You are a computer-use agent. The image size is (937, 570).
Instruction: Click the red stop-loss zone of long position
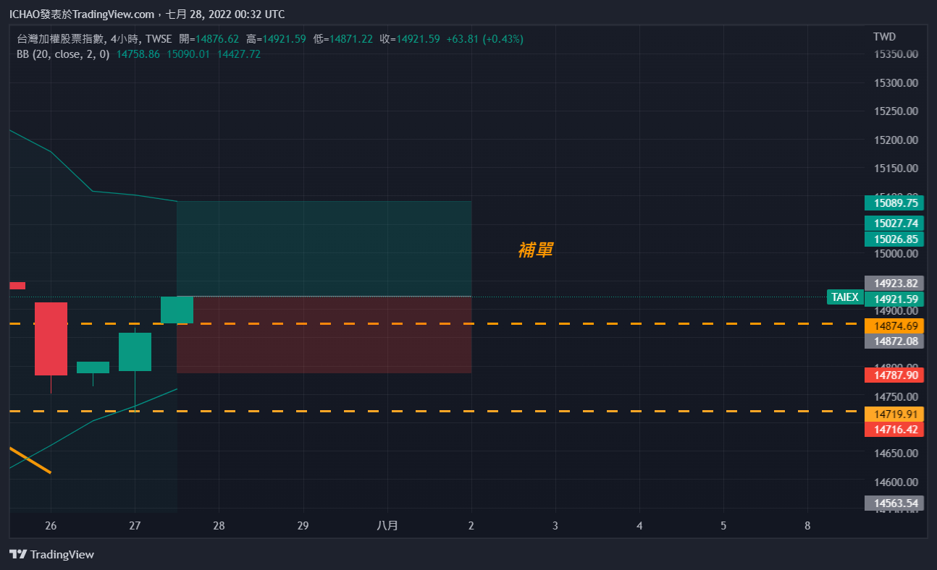(x=324, y=335)
